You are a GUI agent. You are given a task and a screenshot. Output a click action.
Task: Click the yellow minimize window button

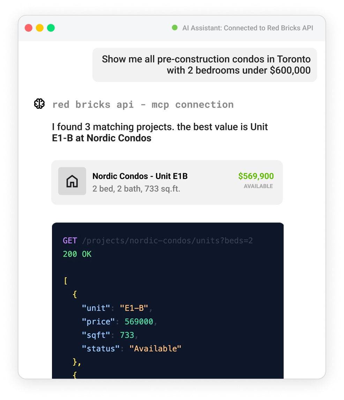[40, 28]
